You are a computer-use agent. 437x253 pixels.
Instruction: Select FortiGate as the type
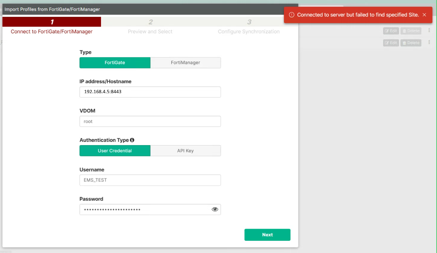[115, 63]
